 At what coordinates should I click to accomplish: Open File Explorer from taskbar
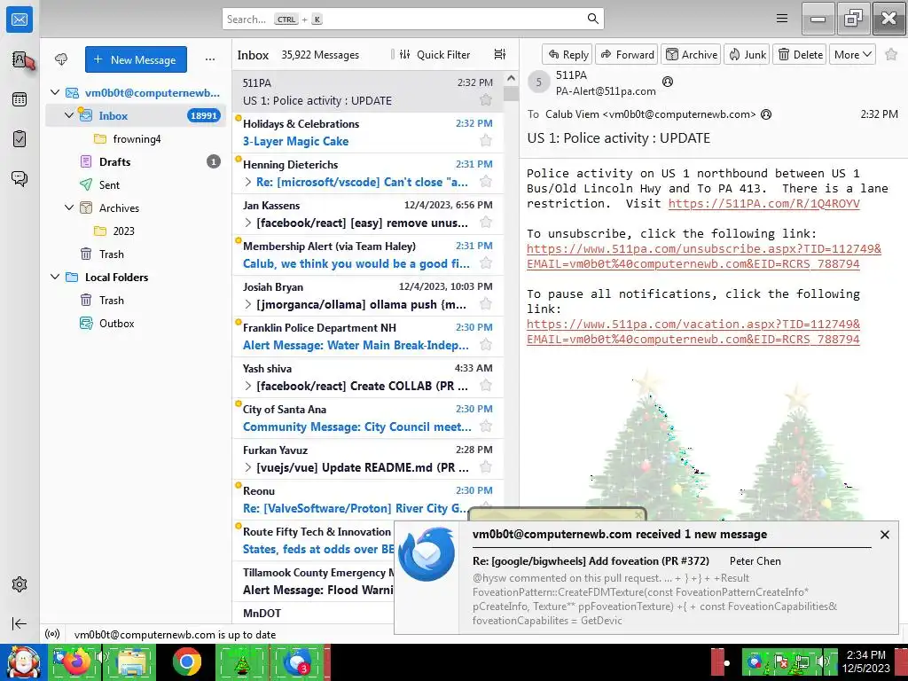(x=132, y=662)
